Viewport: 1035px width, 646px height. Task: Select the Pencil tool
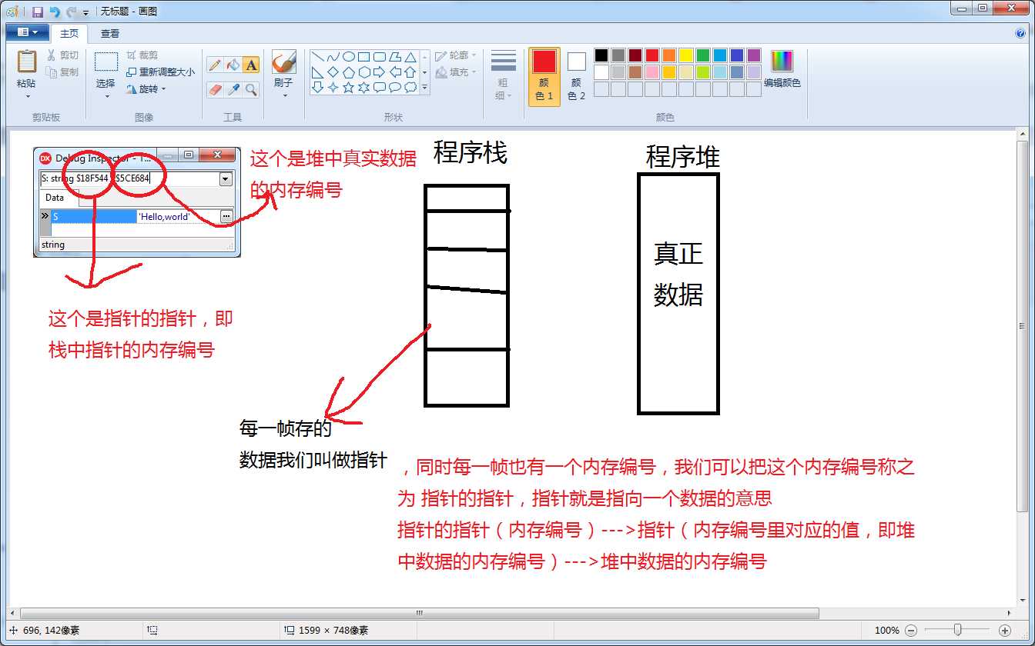pos(215,65)
